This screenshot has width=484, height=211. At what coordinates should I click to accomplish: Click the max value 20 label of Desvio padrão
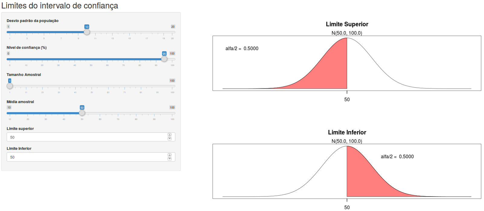tap(173, 27)
